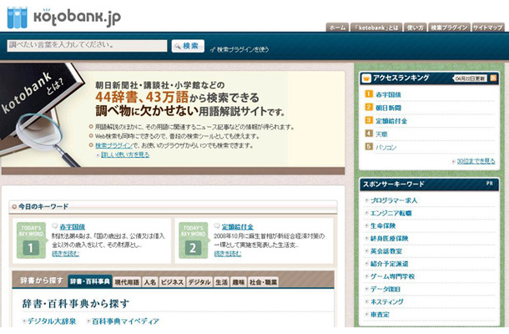Click the kotobankとは book and magnifier image
Screen dimensions: 509x334
(x=41, y=115)
